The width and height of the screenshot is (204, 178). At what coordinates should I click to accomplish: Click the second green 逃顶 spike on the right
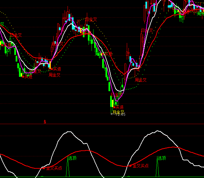coord(158,168)
